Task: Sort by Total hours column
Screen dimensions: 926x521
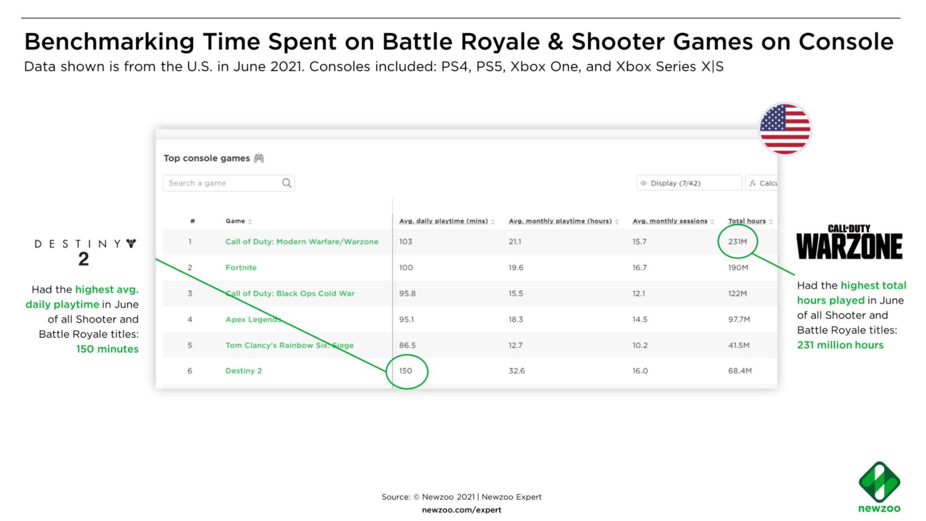Action: click(750, 221)
